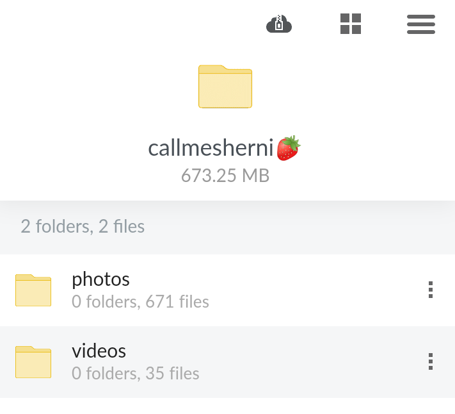Open the videos folder name
This screenshot has height=414, width=455.
[99, 351]
